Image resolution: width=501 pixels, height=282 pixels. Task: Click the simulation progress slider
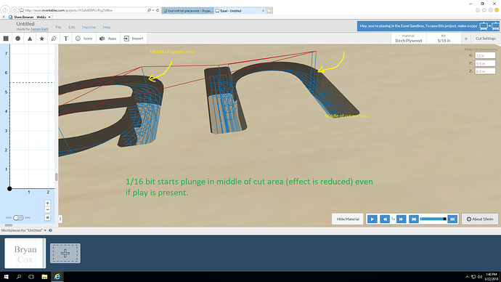click(x=433, y=219)
